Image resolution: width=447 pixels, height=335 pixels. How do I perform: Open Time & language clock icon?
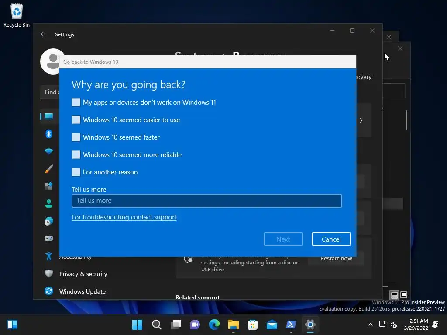[x=49, y=221]
